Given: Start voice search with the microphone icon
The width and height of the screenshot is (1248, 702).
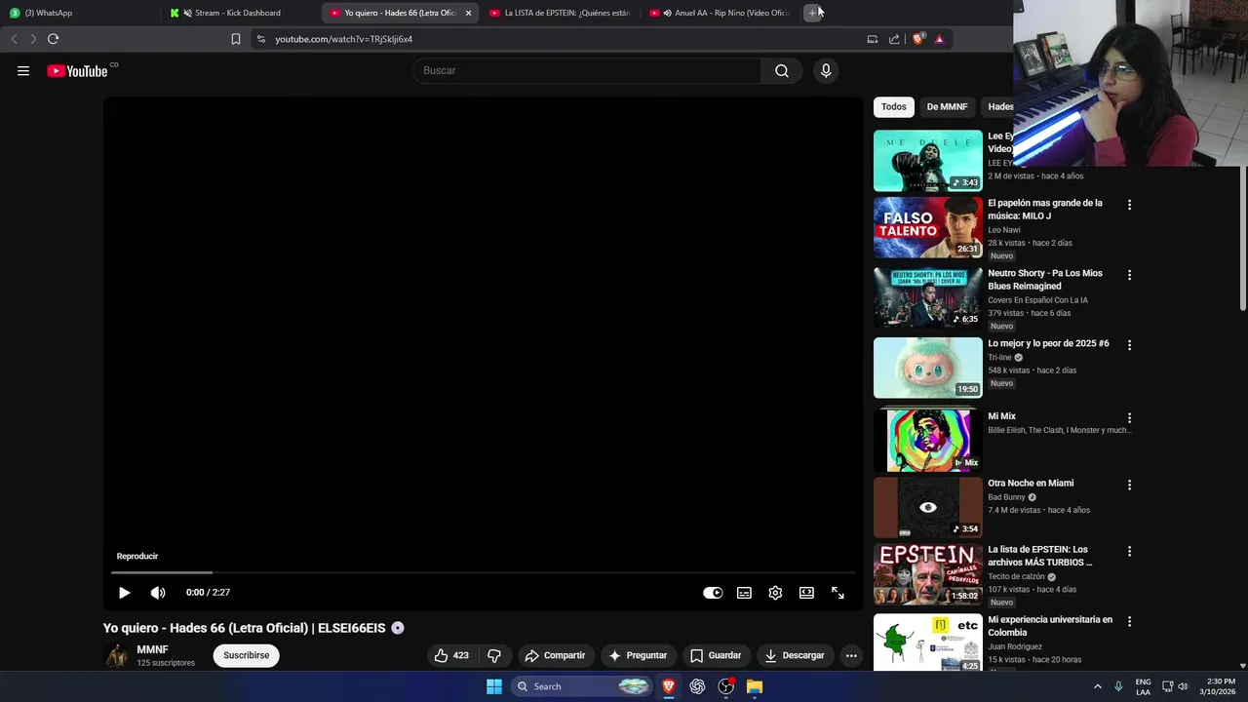Looking at the screenshot, I should coord(826,70).
